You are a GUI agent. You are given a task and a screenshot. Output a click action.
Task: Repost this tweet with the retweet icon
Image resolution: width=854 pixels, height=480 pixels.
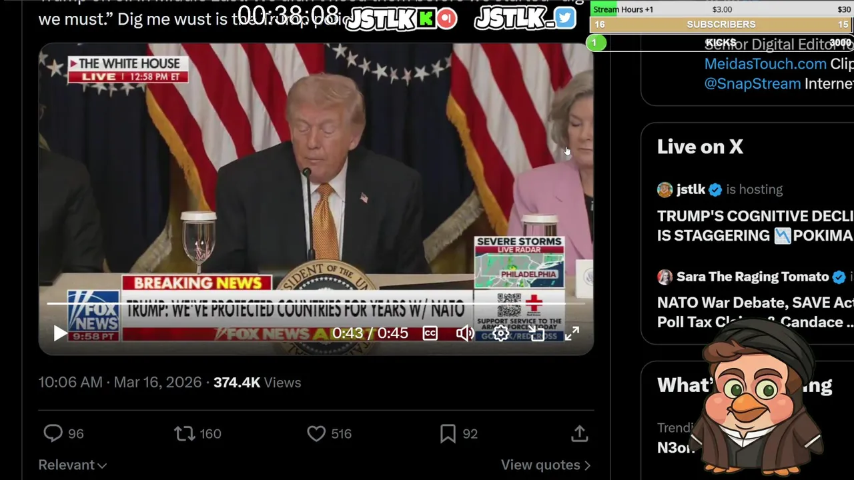coord(184,434)
